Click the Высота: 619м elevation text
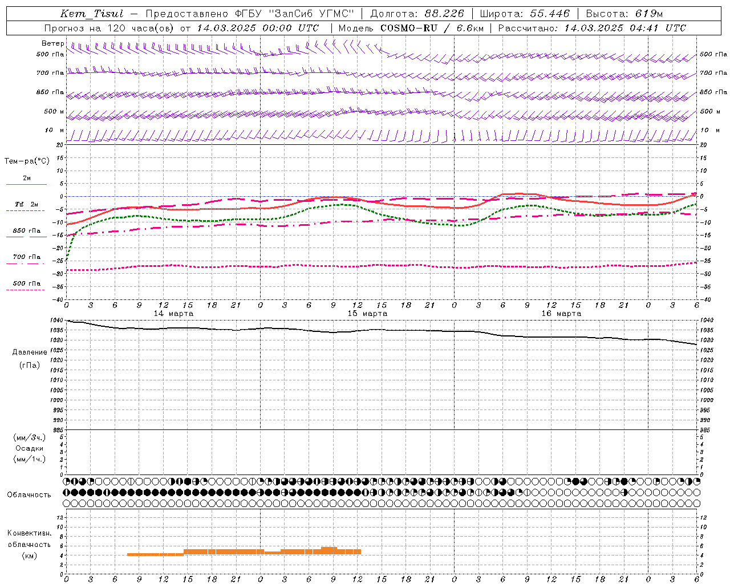730x584 pixels. (624, 14)
